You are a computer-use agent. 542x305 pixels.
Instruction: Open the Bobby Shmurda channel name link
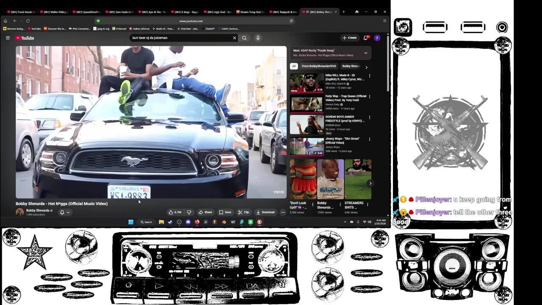[38, 211]
